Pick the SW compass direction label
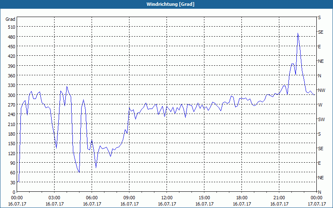Screen dimensions: 333x208 click(x=321, y=119)
